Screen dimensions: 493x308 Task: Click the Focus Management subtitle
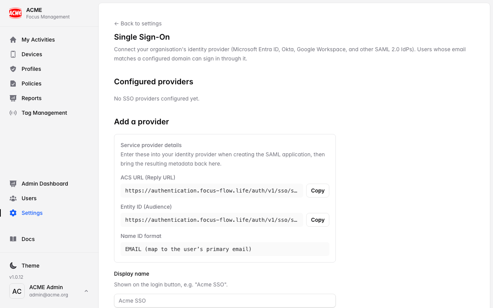tap(48, 17)
